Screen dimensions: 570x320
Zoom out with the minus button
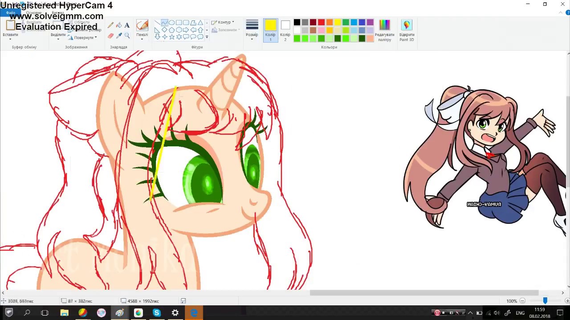[523, 301]
